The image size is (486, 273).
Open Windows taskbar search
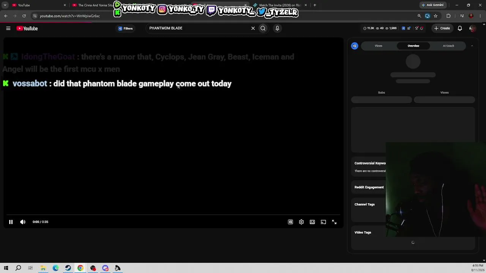[x=18, y=268]
